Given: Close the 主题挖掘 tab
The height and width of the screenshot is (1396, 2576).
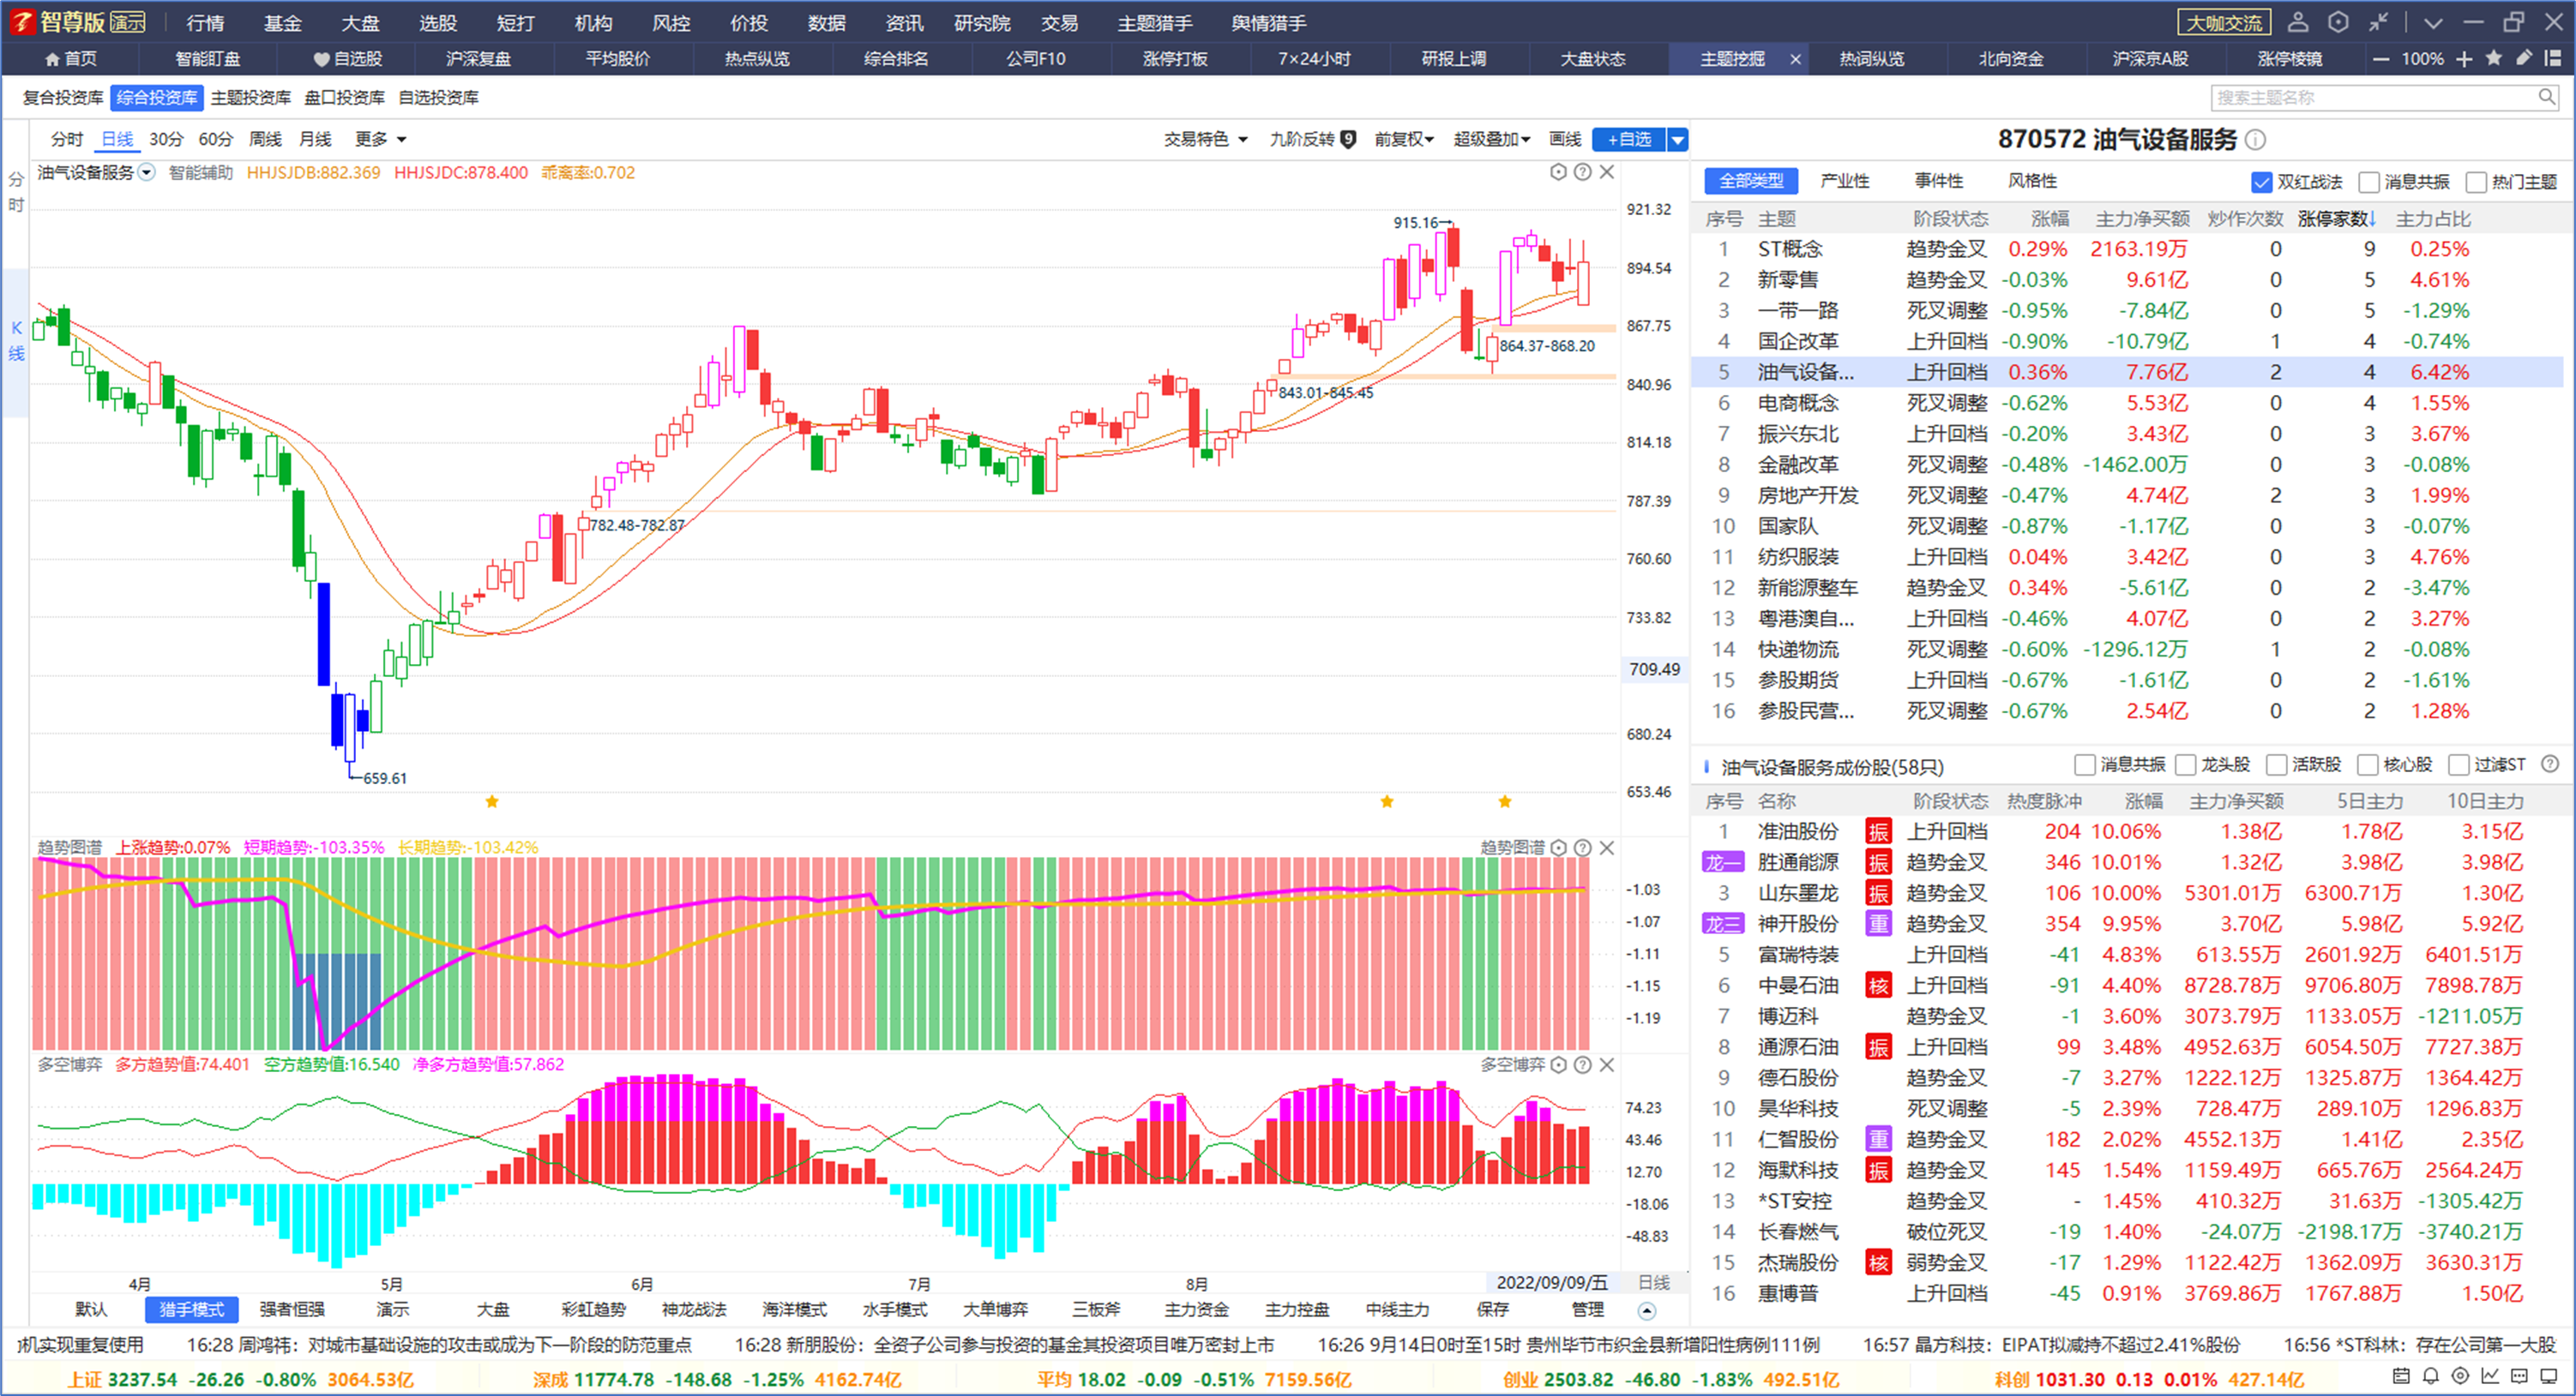Looking at the screenshot, I should point(1796,59).
